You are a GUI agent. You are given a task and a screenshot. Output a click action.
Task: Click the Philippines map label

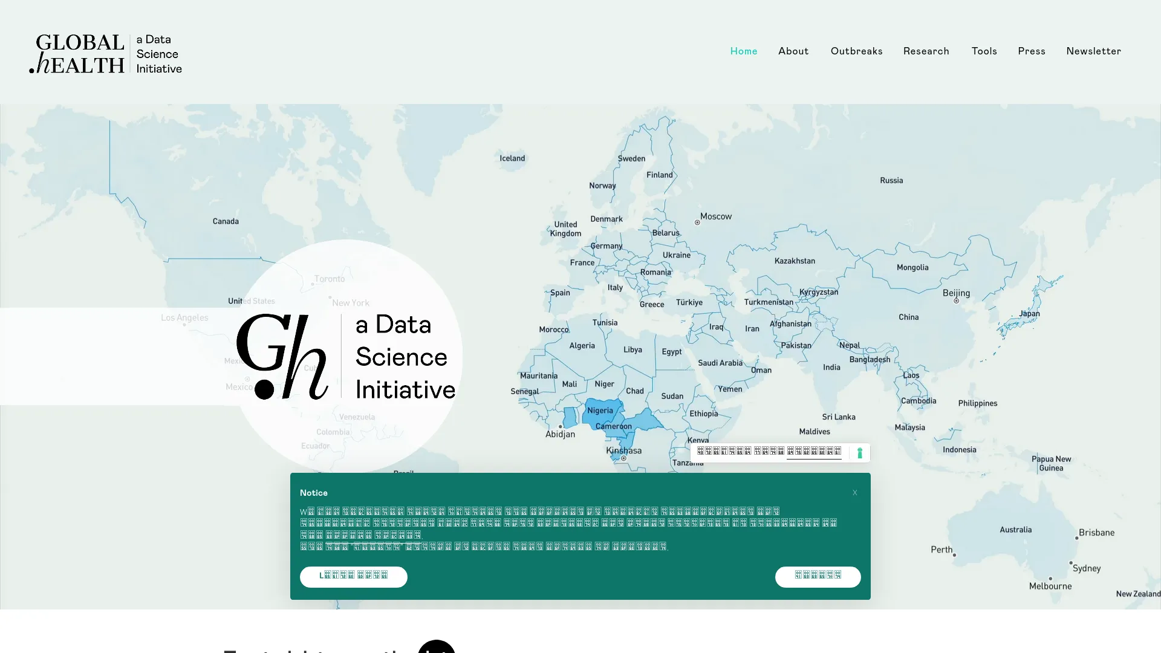click(x=978, y=403)
